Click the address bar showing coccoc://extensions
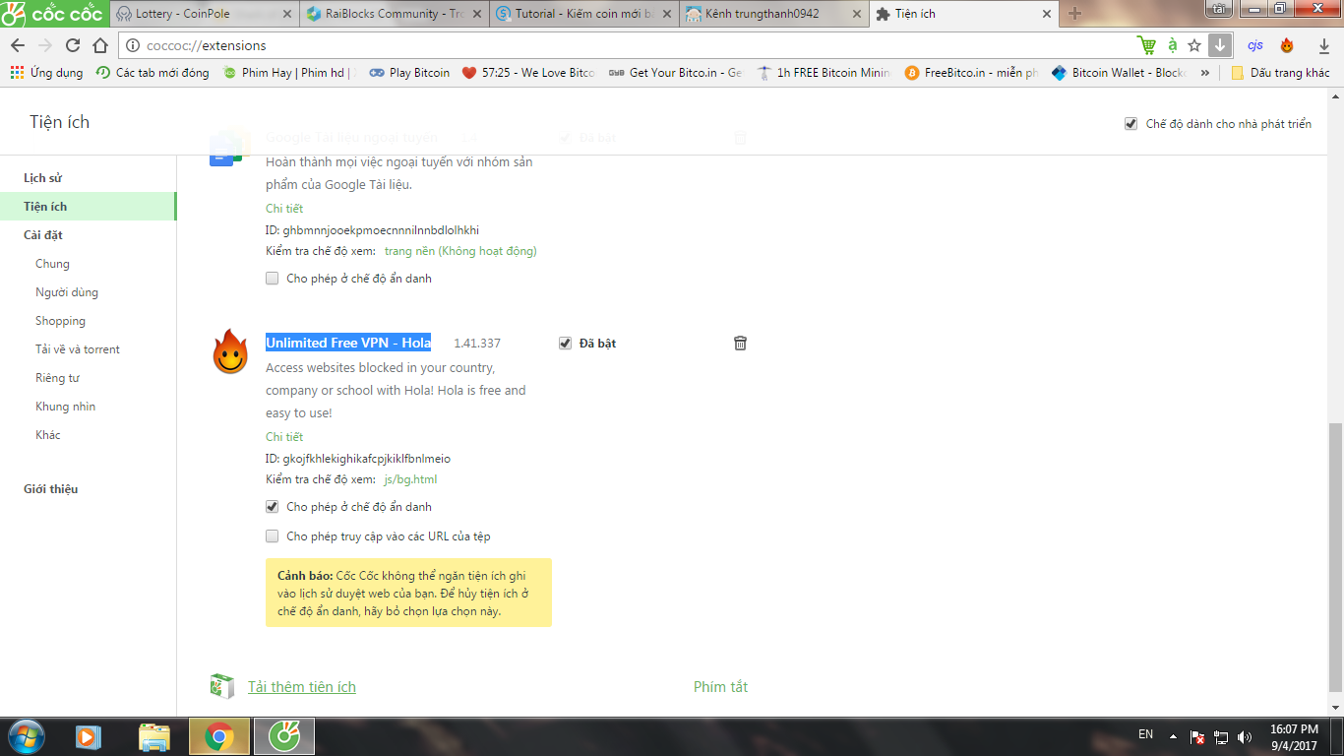Viewport: 1344px width, 756px height. pos(626,45)
